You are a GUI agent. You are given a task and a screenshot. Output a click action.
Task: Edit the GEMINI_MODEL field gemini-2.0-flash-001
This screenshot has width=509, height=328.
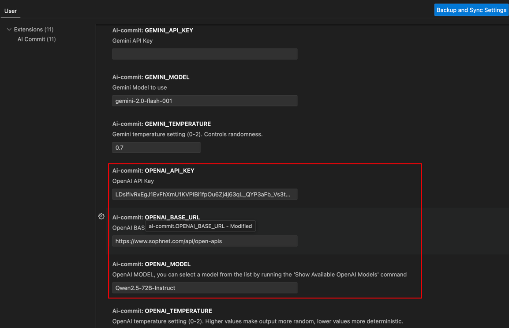[x=205, y=101]
